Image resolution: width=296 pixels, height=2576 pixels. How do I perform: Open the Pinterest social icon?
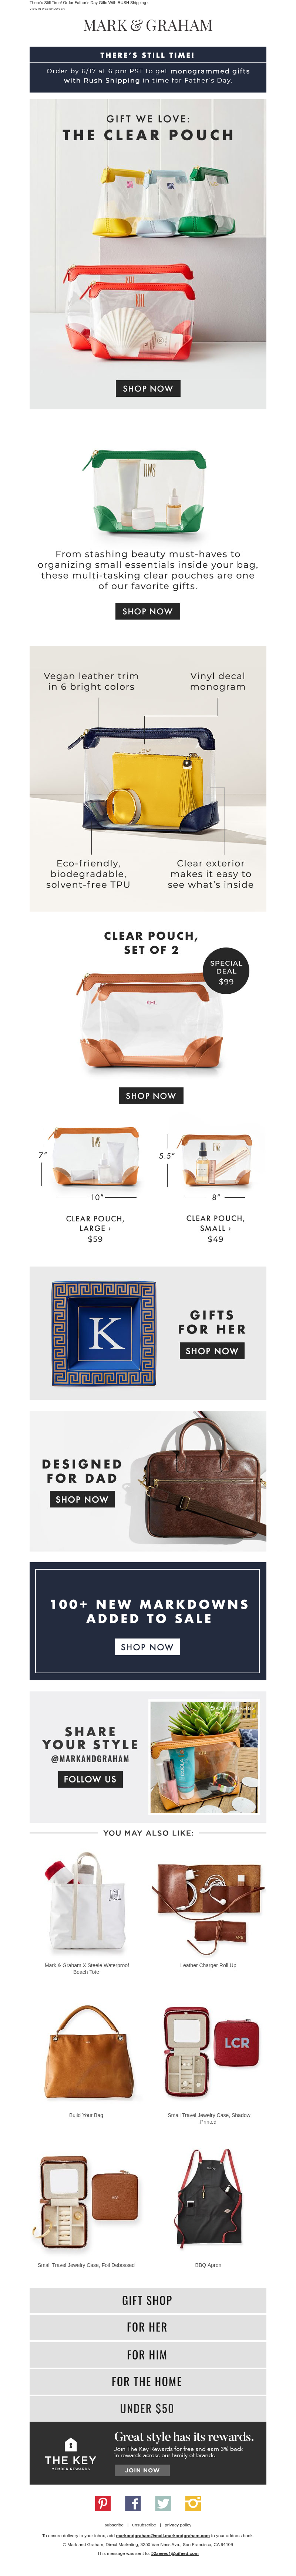pyautogui.click(x=103, y=2504)
